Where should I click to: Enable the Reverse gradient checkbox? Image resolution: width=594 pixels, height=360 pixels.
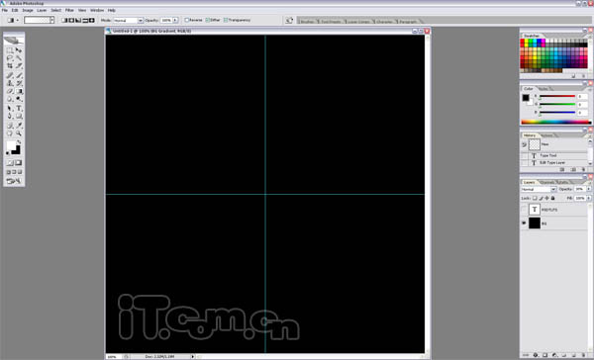(187, 20)
